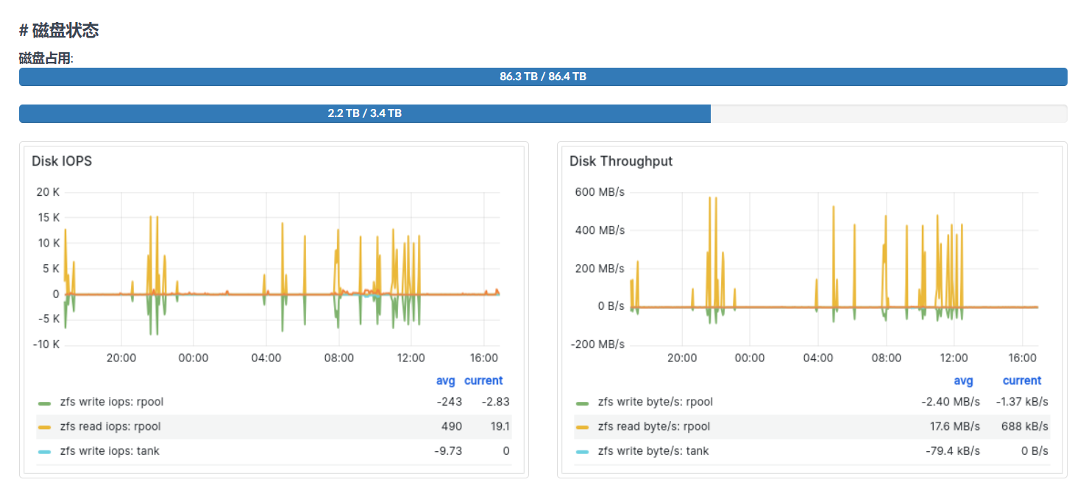Sort Disk Throughput legend by current

[1022, 381]
